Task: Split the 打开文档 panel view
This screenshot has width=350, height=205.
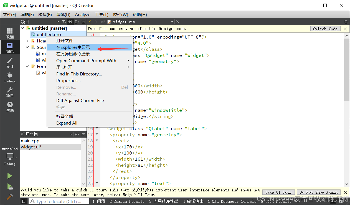Action: 77,134
